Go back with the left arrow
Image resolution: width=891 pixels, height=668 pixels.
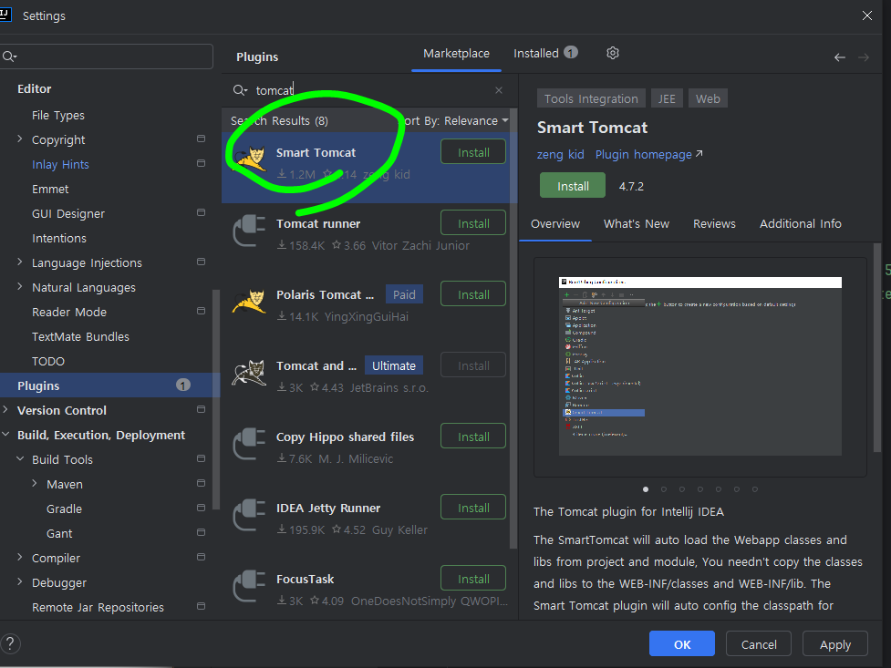pos(839,57)
